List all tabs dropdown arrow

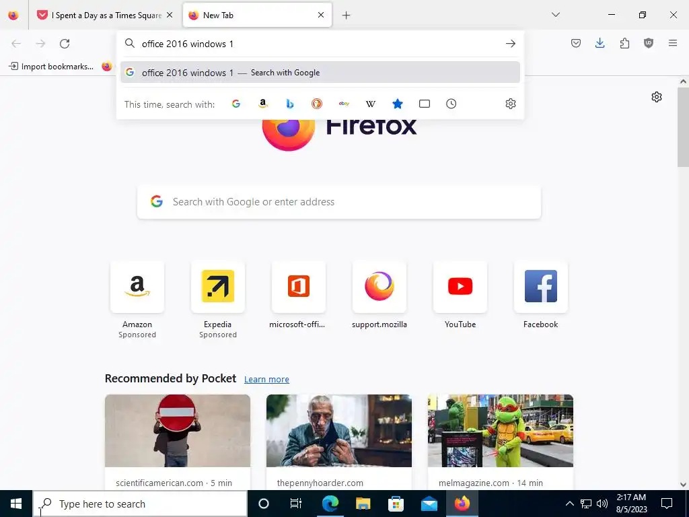click(555, 15)
